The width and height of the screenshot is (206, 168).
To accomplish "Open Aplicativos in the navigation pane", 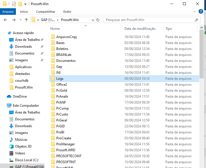I will [x=23, y=67].
